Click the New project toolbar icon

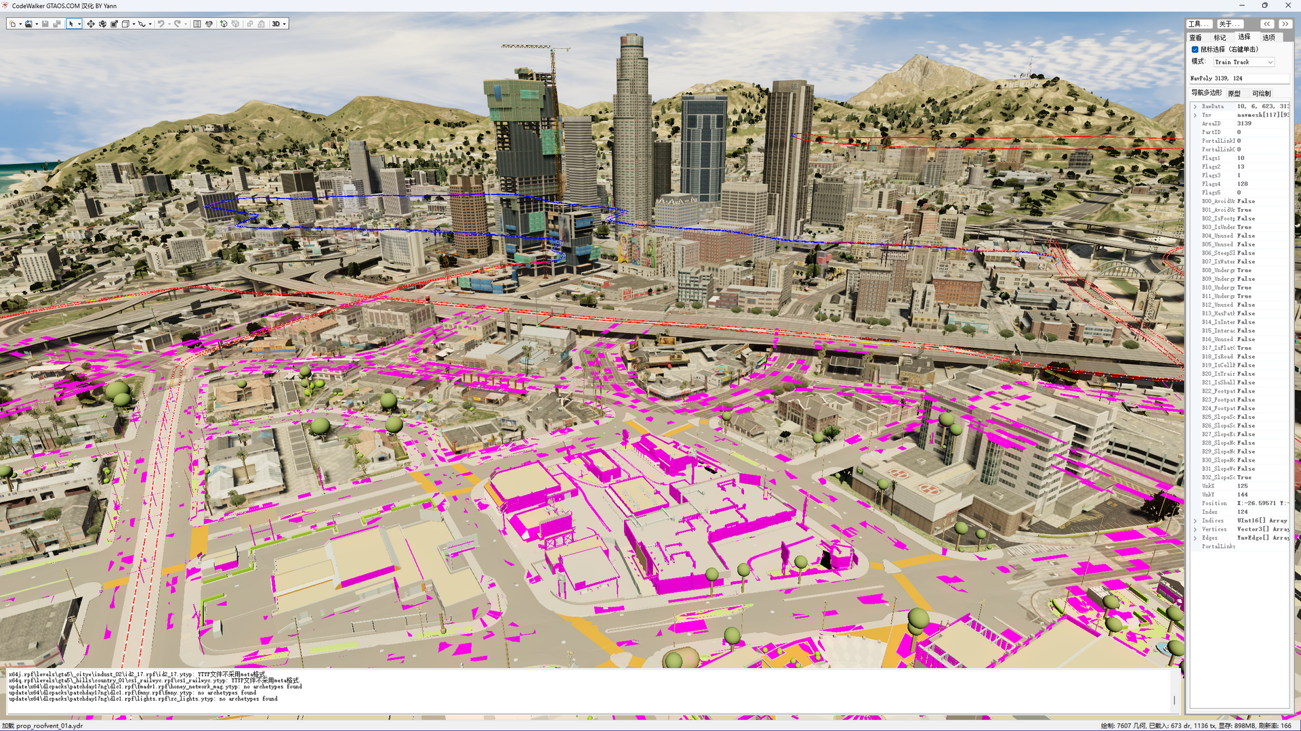[x=13, y=24]
